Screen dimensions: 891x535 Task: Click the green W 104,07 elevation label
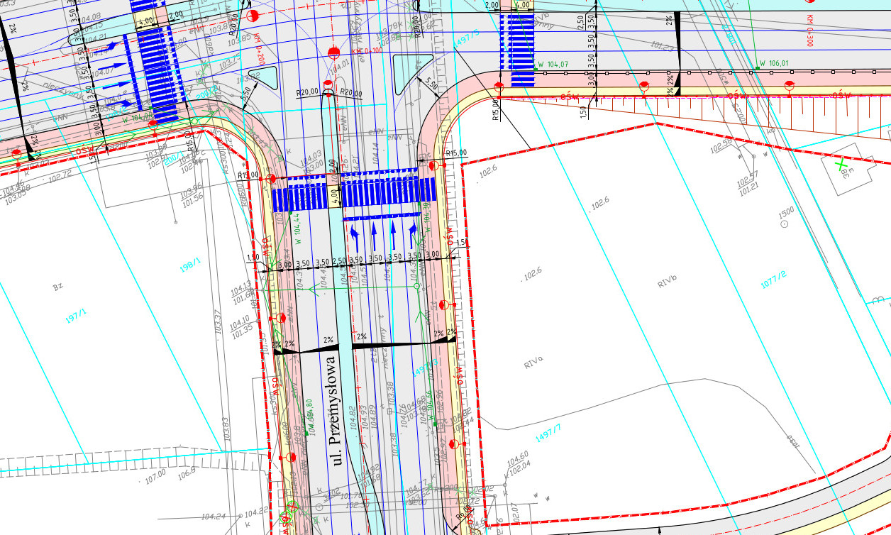[553, 65]
